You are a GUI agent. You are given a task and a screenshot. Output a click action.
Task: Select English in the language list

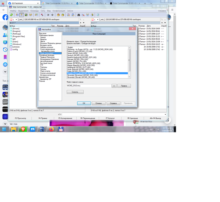(97, 47)
